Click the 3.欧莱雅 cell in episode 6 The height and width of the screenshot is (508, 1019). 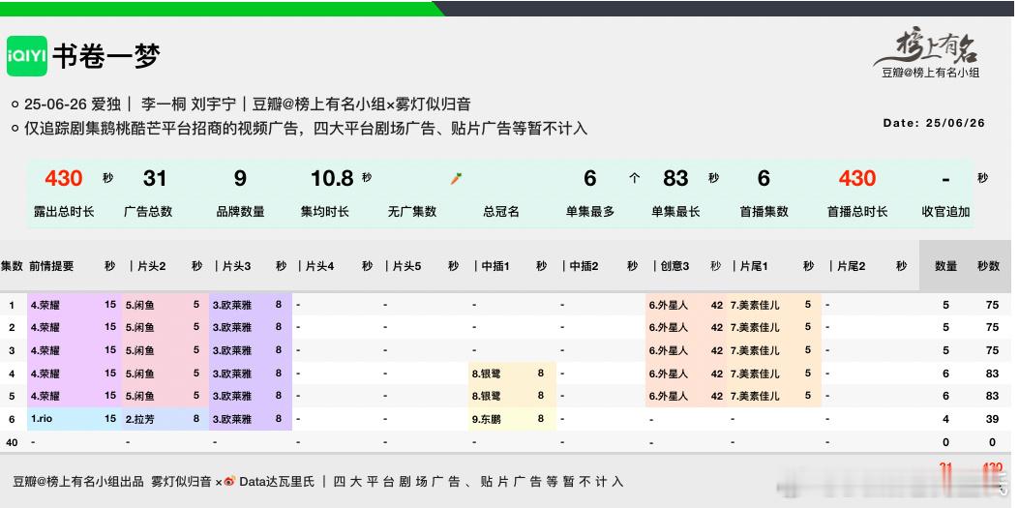point(232,419)
